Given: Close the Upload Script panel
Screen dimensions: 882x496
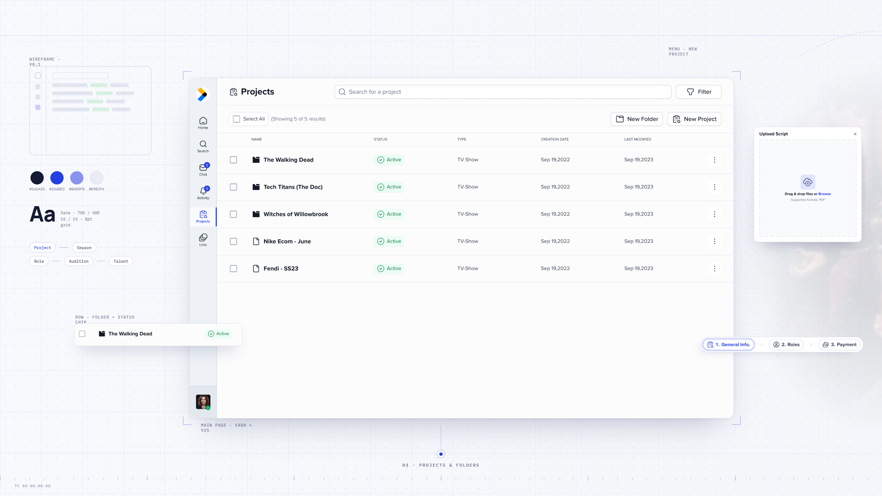Looking at the screenshot, I should click(x=855, y=134).
